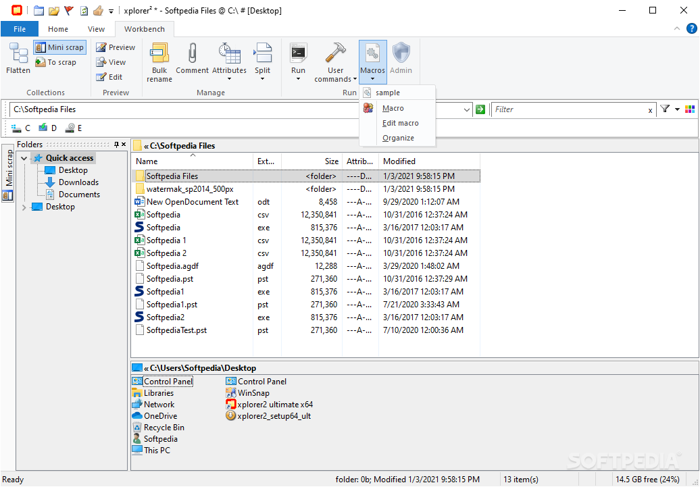Click the refresh icon in title bar

click(x=84, y=11)
